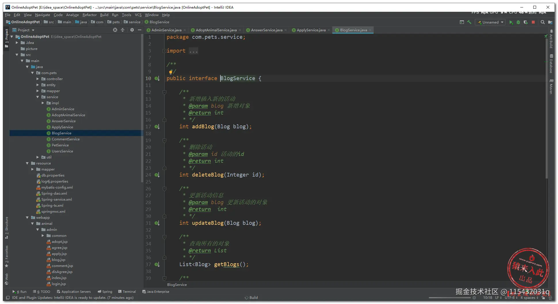
Task: Collapse the webapp folder in project tree
Action: [x=27, y=218]
